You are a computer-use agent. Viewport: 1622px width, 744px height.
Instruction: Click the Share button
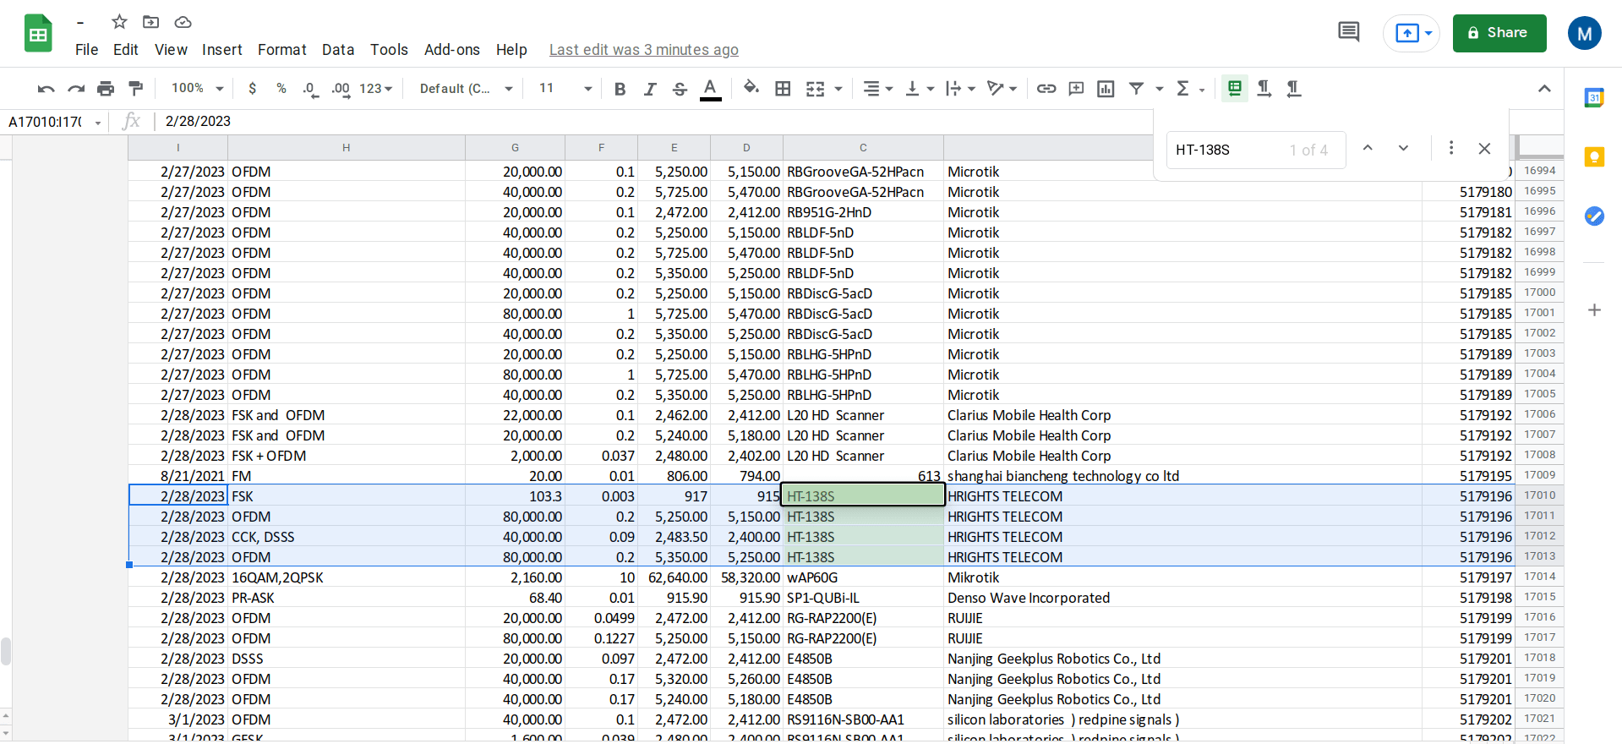pos(1499,33)
